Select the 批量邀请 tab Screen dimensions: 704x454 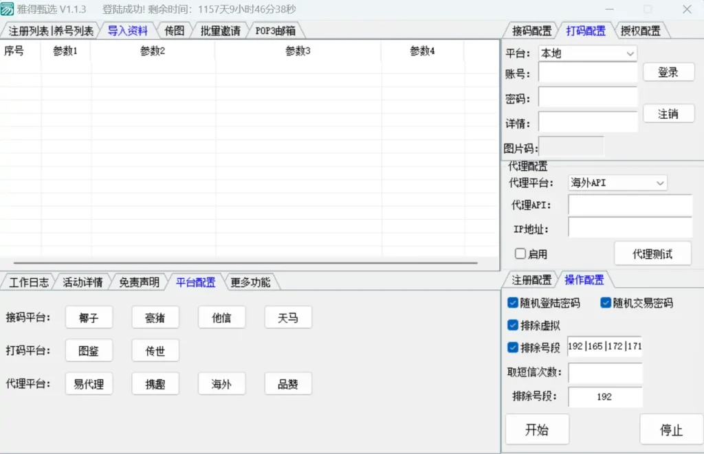(220, 31)
